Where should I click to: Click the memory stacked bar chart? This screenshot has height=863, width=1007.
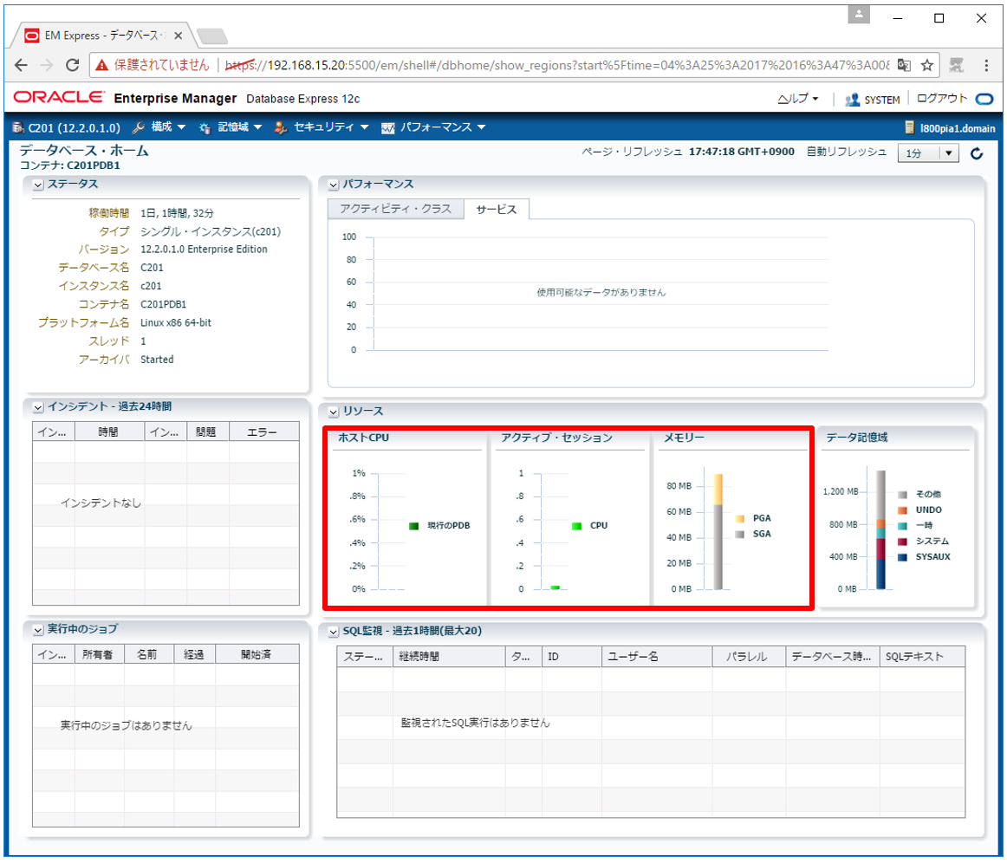pos(718,532)
